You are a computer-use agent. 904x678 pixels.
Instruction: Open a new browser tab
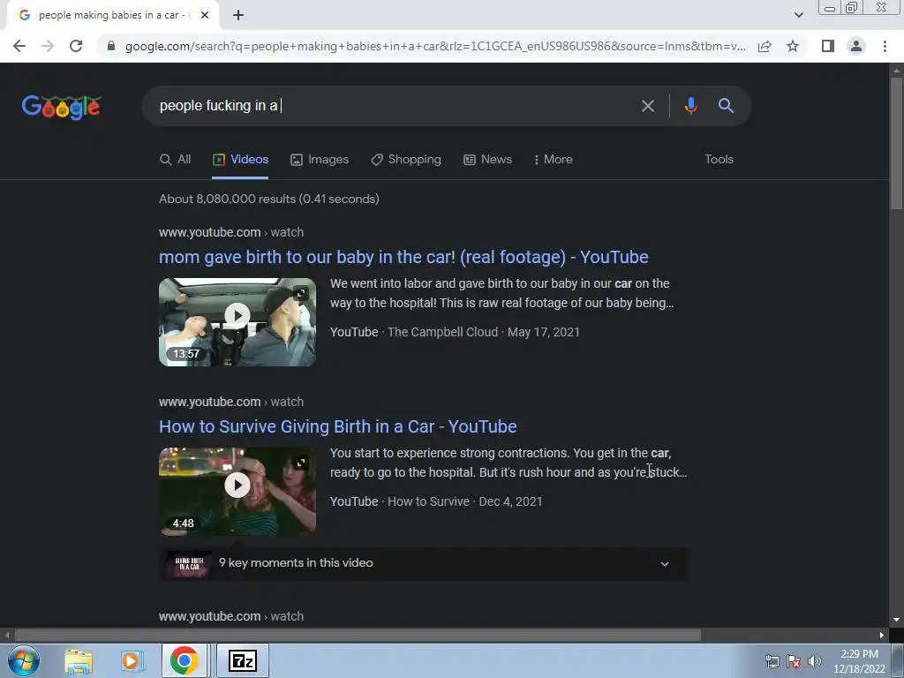(238, 15)
